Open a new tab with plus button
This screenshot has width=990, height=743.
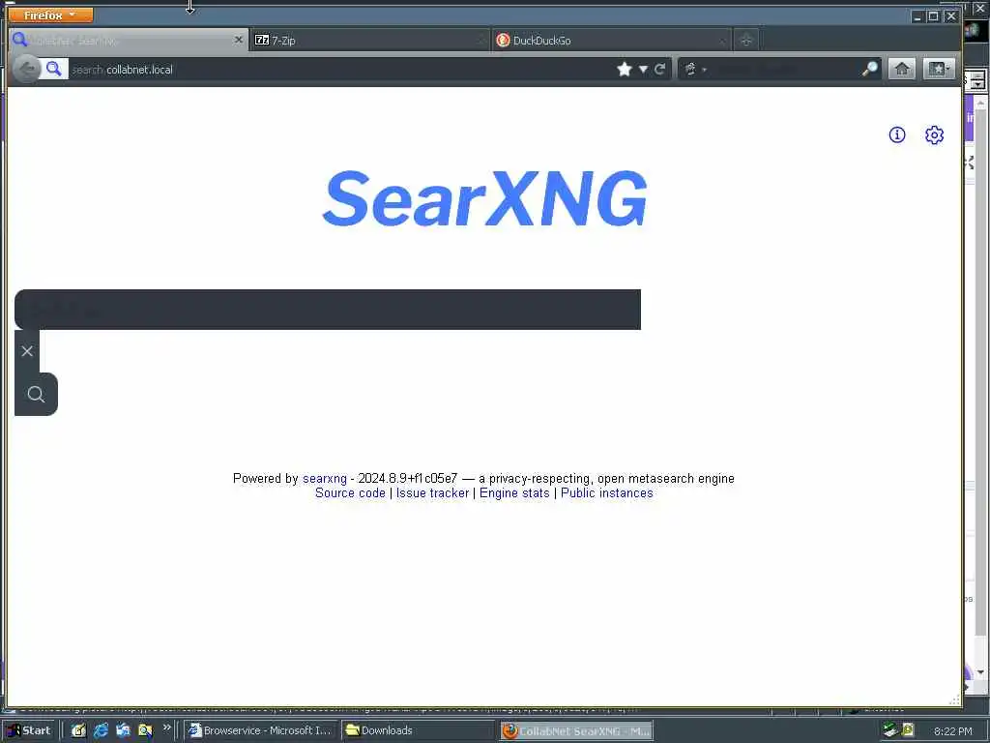click(746, 41)
